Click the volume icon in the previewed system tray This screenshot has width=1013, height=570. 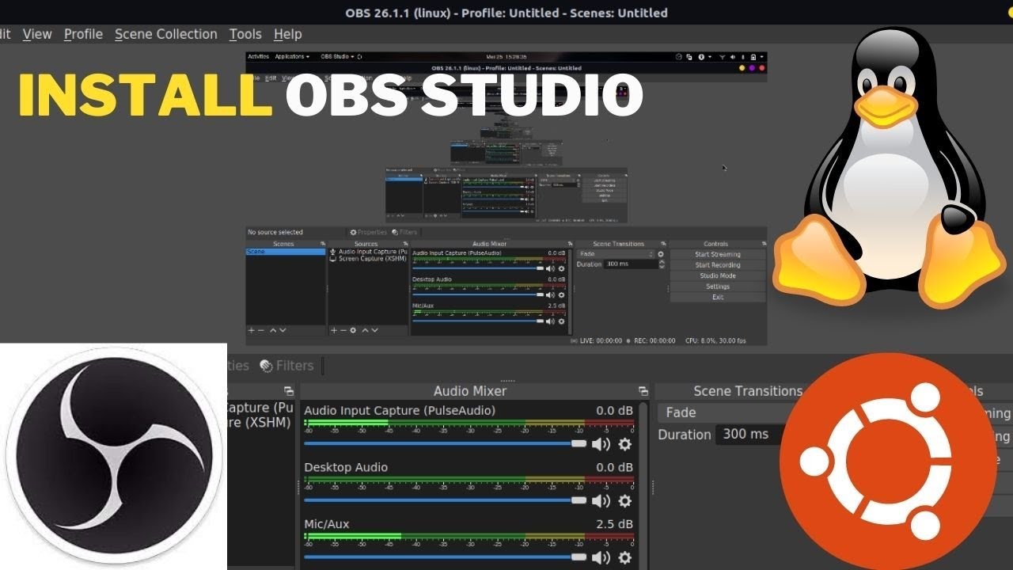pos(732,56)
